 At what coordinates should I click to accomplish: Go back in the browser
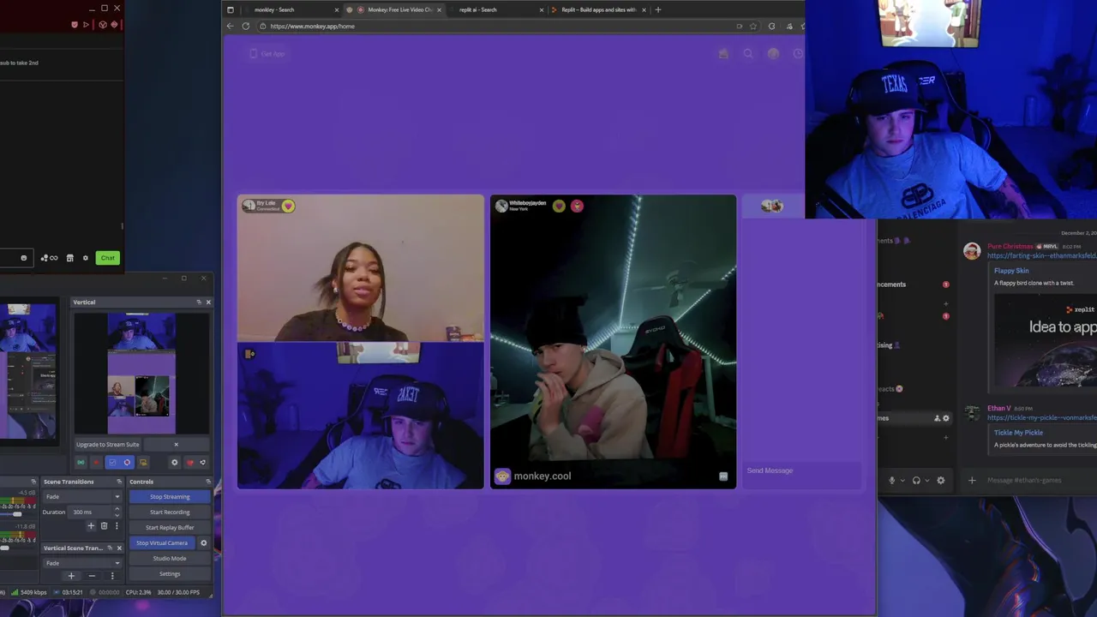click(230, 26)
